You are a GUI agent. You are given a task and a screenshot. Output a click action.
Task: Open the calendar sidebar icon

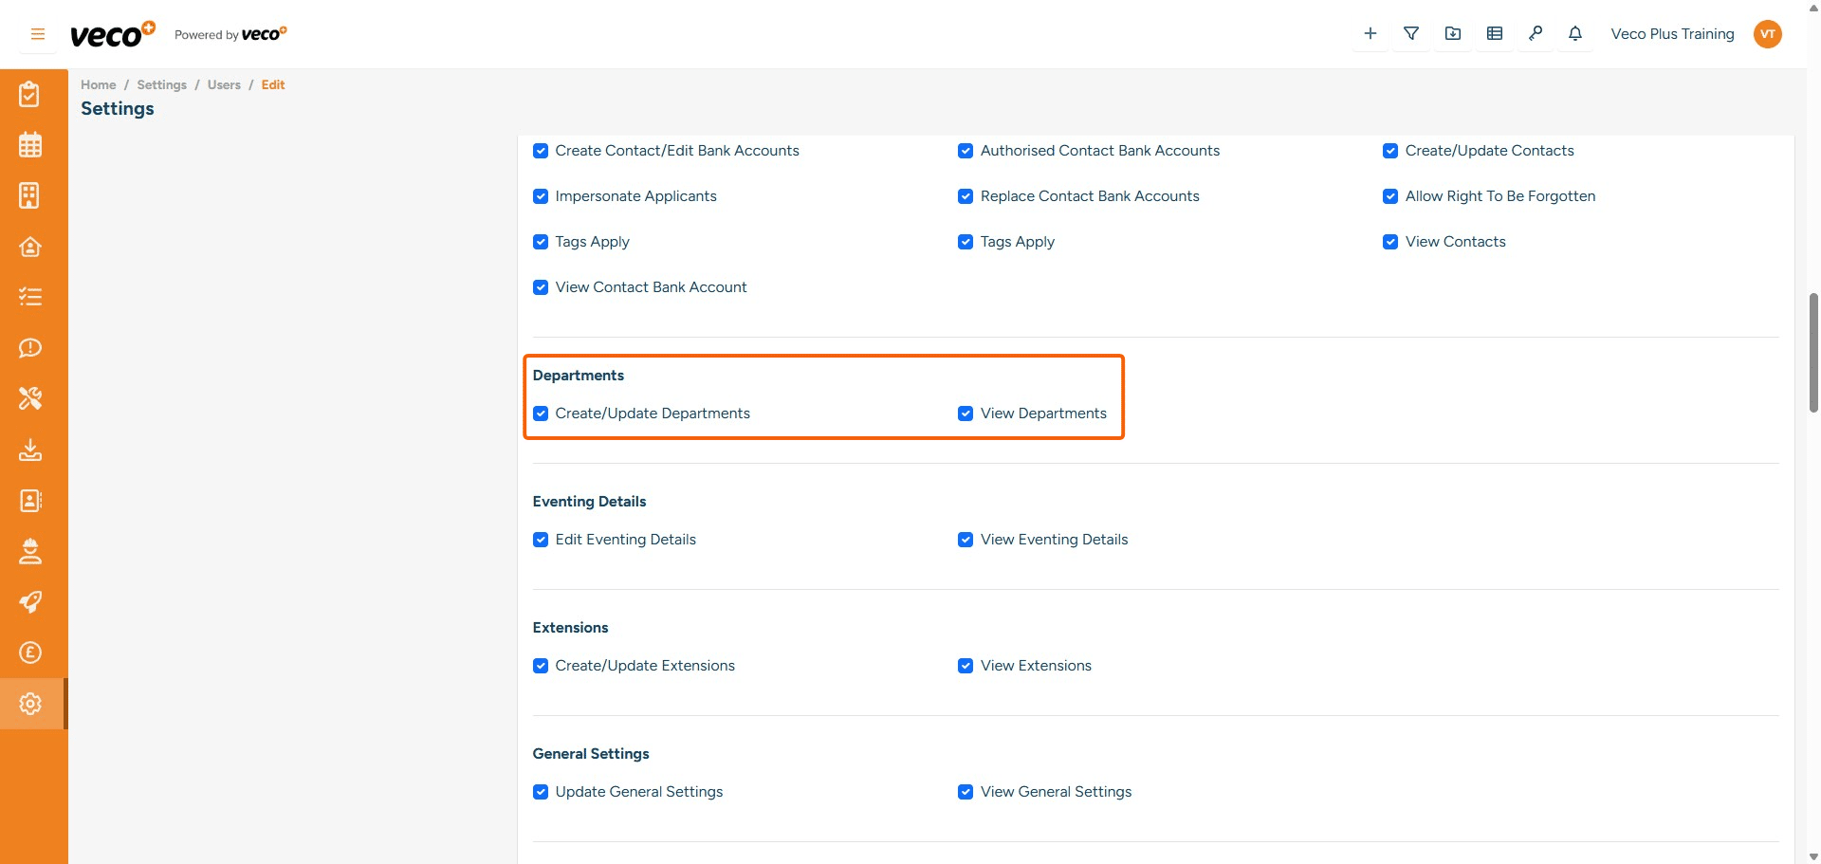point(30,144)
